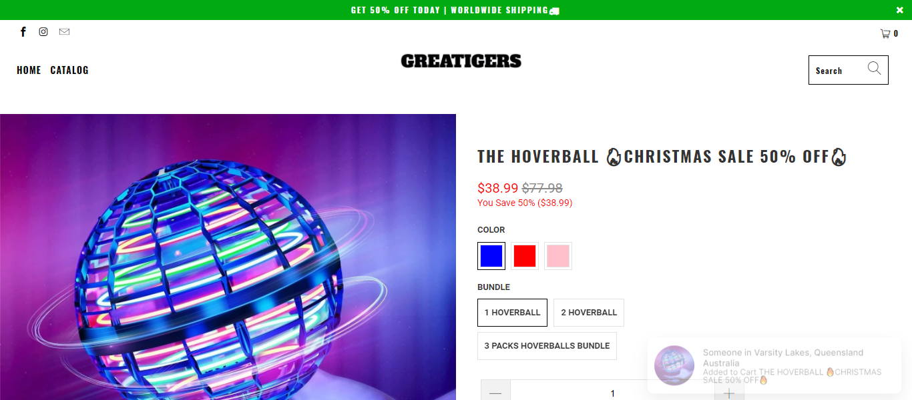Viewport: 912px width, 400px height.
Task: Dismiss the green promo banner with X
Action: pos(899,10)
